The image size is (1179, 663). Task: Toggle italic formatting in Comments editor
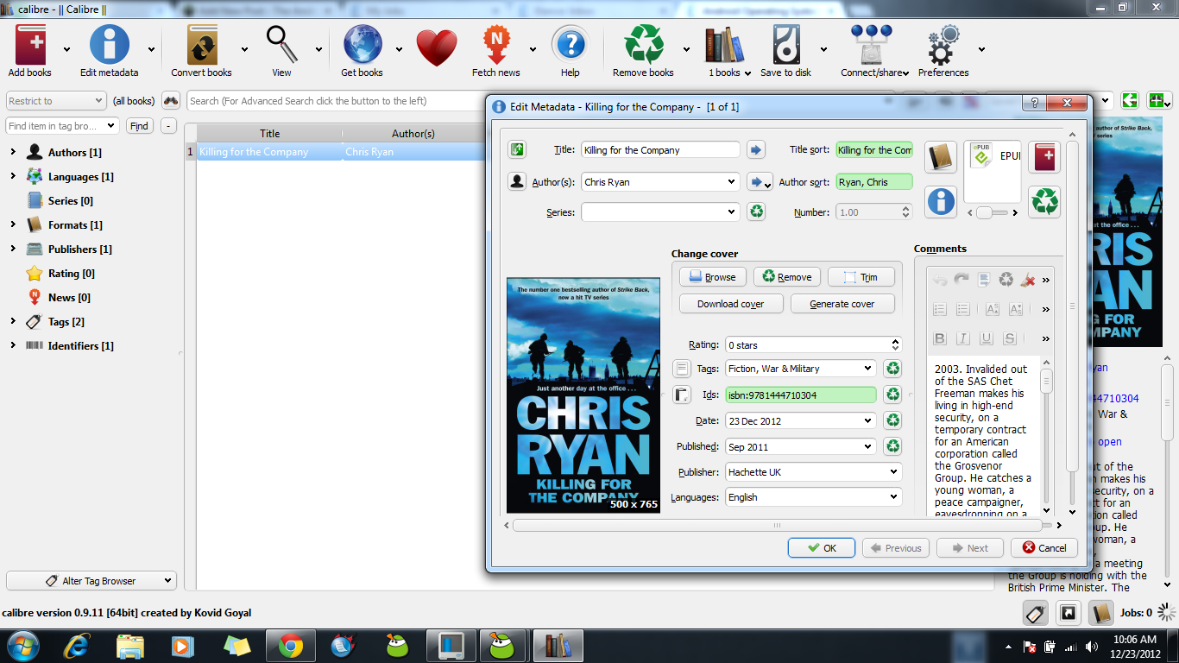tap(963, 338)
